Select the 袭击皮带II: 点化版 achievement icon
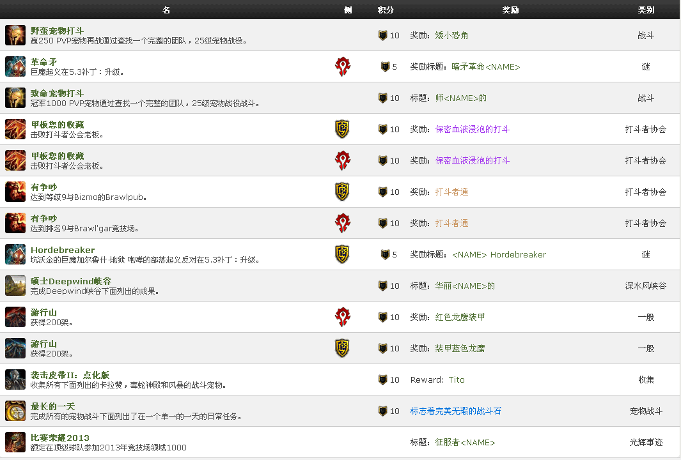The width and height of the screenshot is (681, 460). pos(15,379)
